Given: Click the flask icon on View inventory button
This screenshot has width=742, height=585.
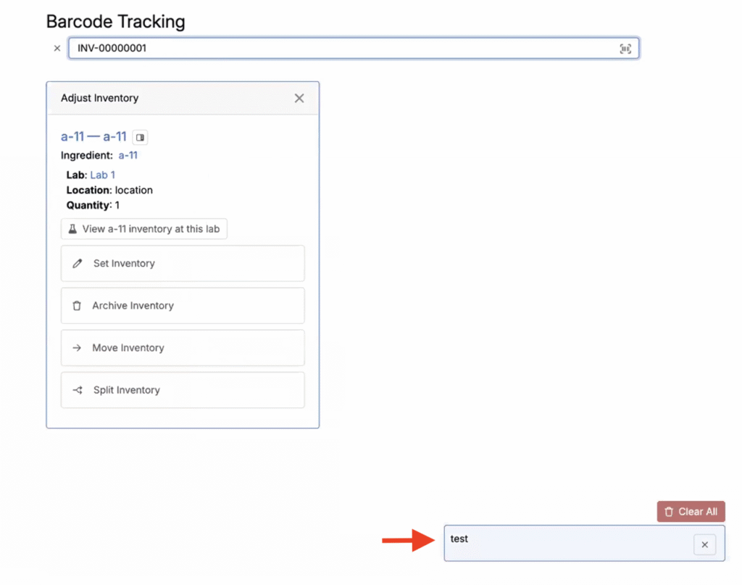Looking at the screenshot, I should coord(72,229).
